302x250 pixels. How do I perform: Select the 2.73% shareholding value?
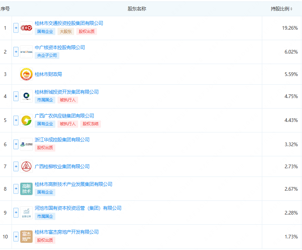click(x=291, y=166)
